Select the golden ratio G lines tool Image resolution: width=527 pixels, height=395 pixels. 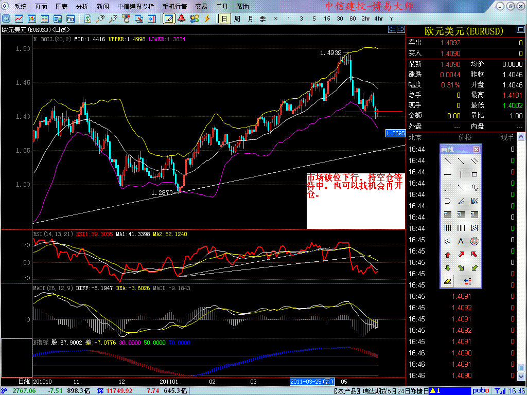point(448,214)
